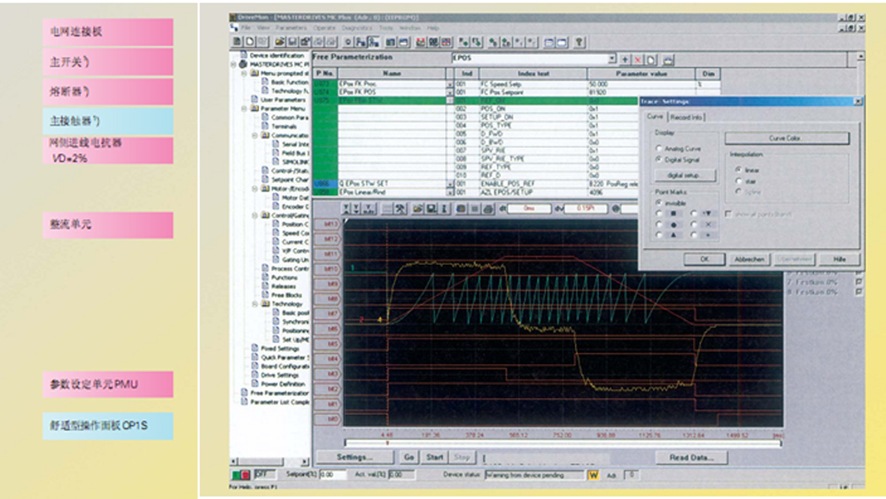Switch to the Record Info tab
The height and width of the screenshot is (499, 886).
687,117
